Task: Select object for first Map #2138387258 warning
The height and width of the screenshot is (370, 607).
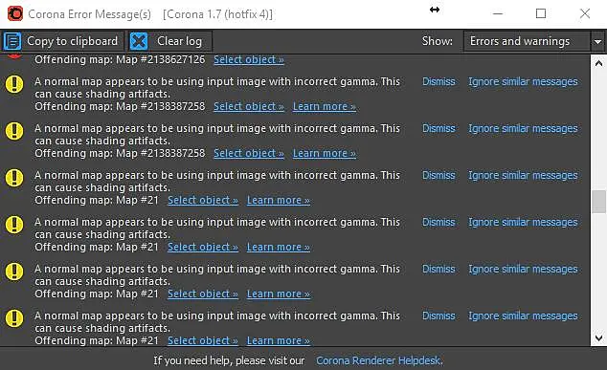Action: [249, 106]
